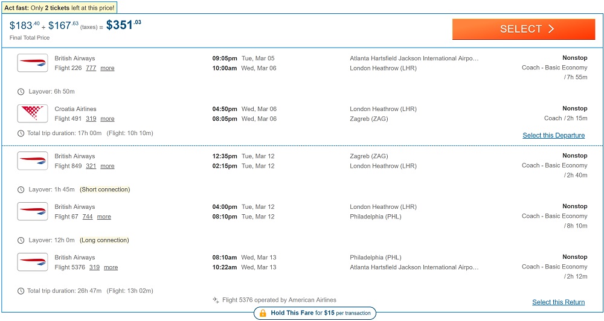This screenshot has width=604, height=321.
Task: Click the airplane icon by operated by American Airlines
Action: 216,300
